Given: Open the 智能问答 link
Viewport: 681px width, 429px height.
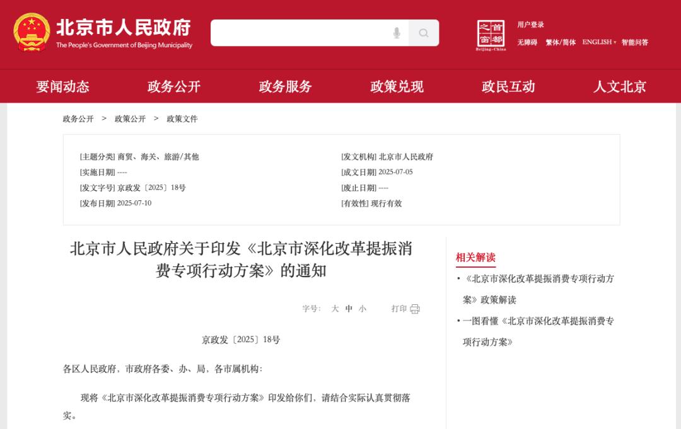Looking at the screenshot, I should [634, 42].
